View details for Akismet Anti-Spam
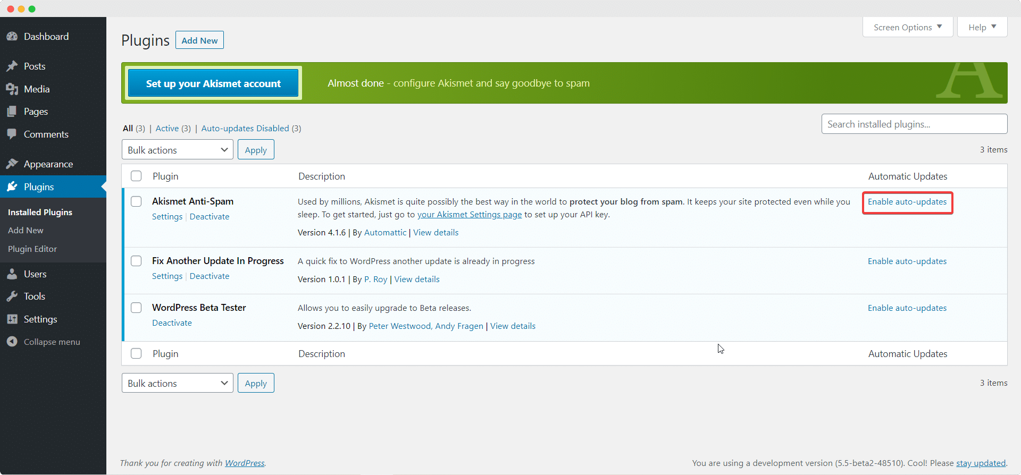This screenshot has width=1021, height=475. [436, 233]
